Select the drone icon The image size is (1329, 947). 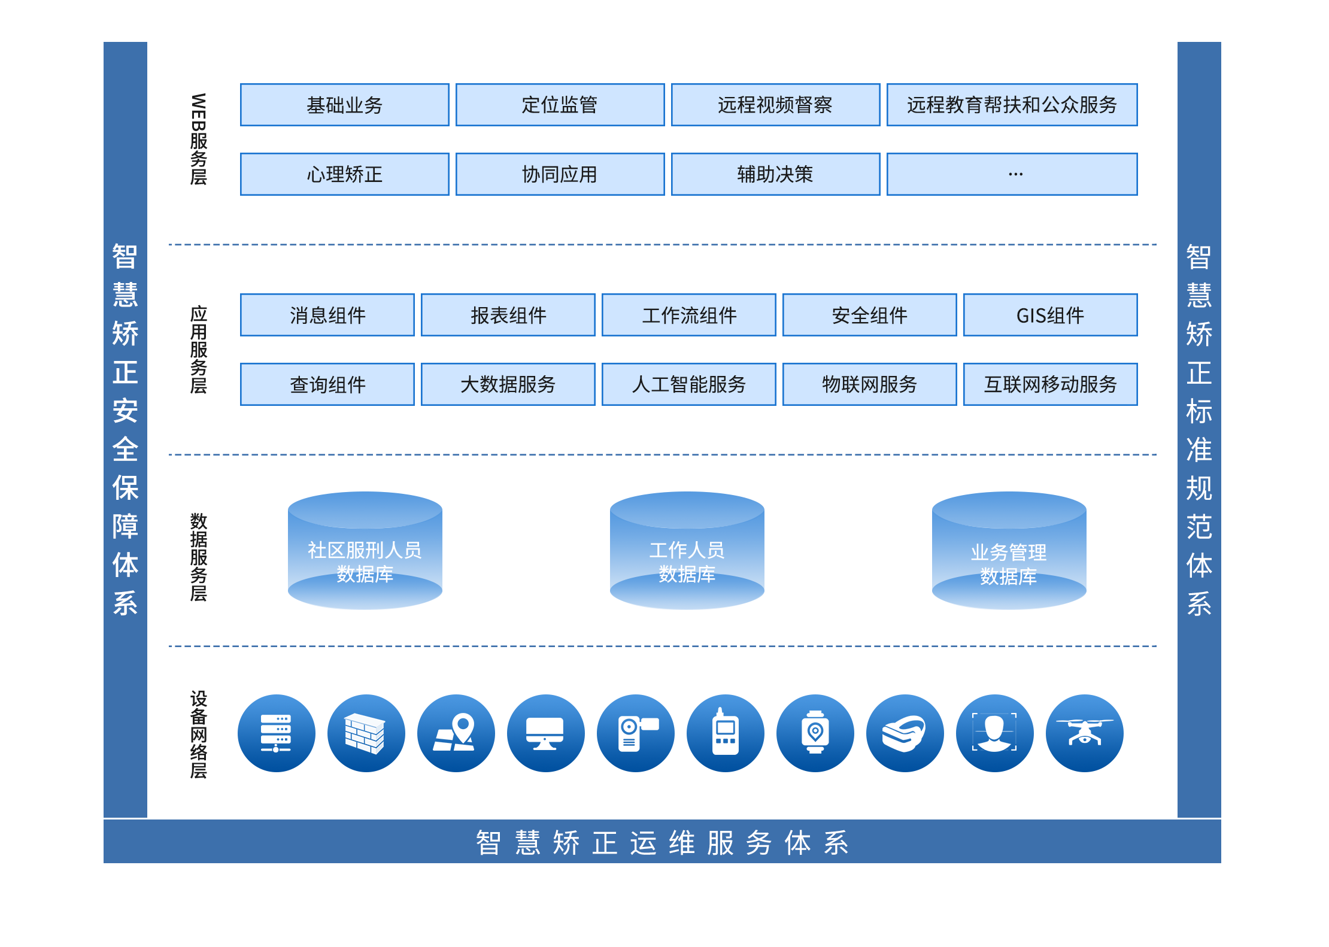tap(1085, 733)
